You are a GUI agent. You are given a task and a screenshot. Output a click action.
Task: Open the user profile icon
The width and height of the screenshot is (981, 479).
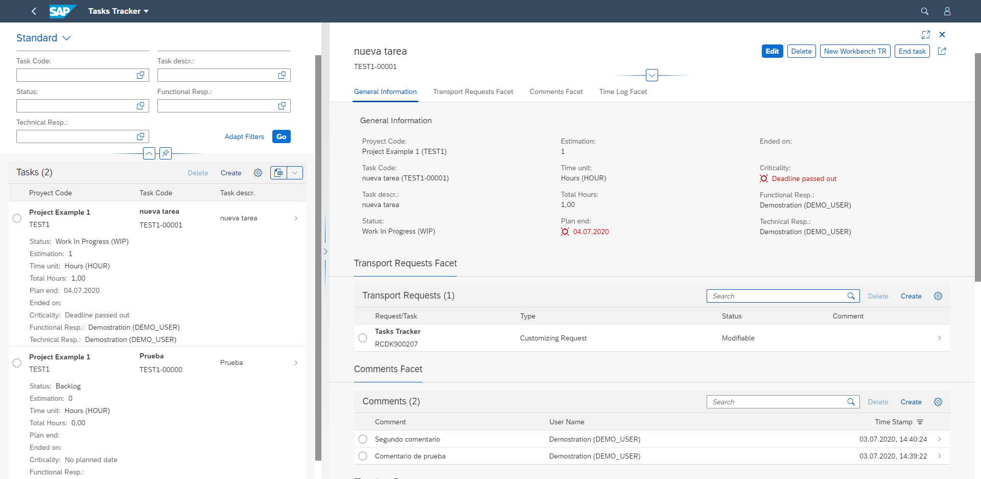pyautogui.click(x=947, y=11)
